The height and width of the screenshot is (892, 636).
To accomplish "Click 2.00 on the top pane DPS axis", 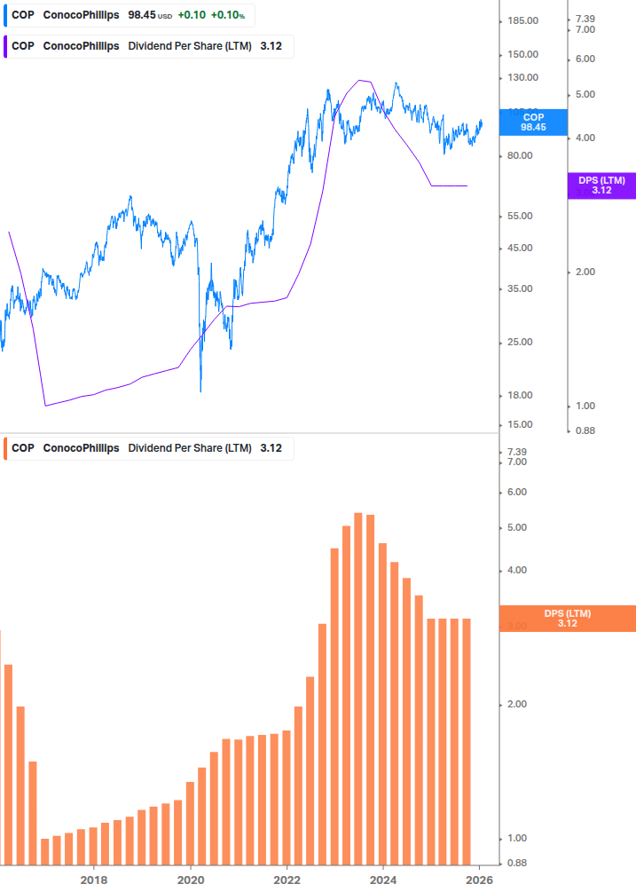I will 585,272.
